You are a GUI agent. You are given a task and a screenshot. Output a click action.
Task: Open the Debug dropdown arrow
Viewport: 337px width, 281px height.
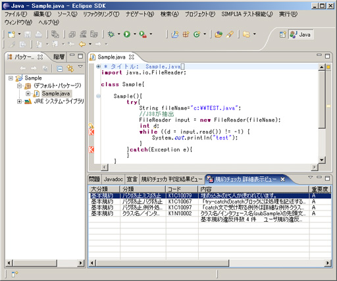pos(118,34)
